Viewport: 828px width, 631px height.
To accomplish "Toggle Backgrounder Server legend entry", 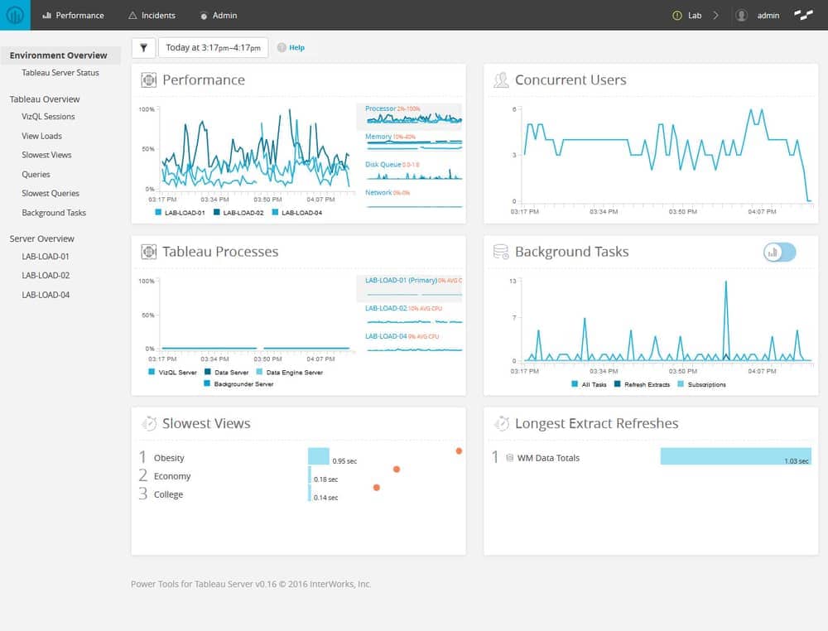I will tap(239, 384).
